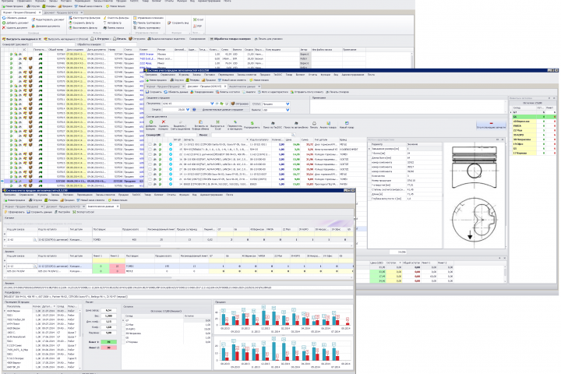Click the red button above the item grid's right edge
This screenshot has height=374, width=561.
491,125
